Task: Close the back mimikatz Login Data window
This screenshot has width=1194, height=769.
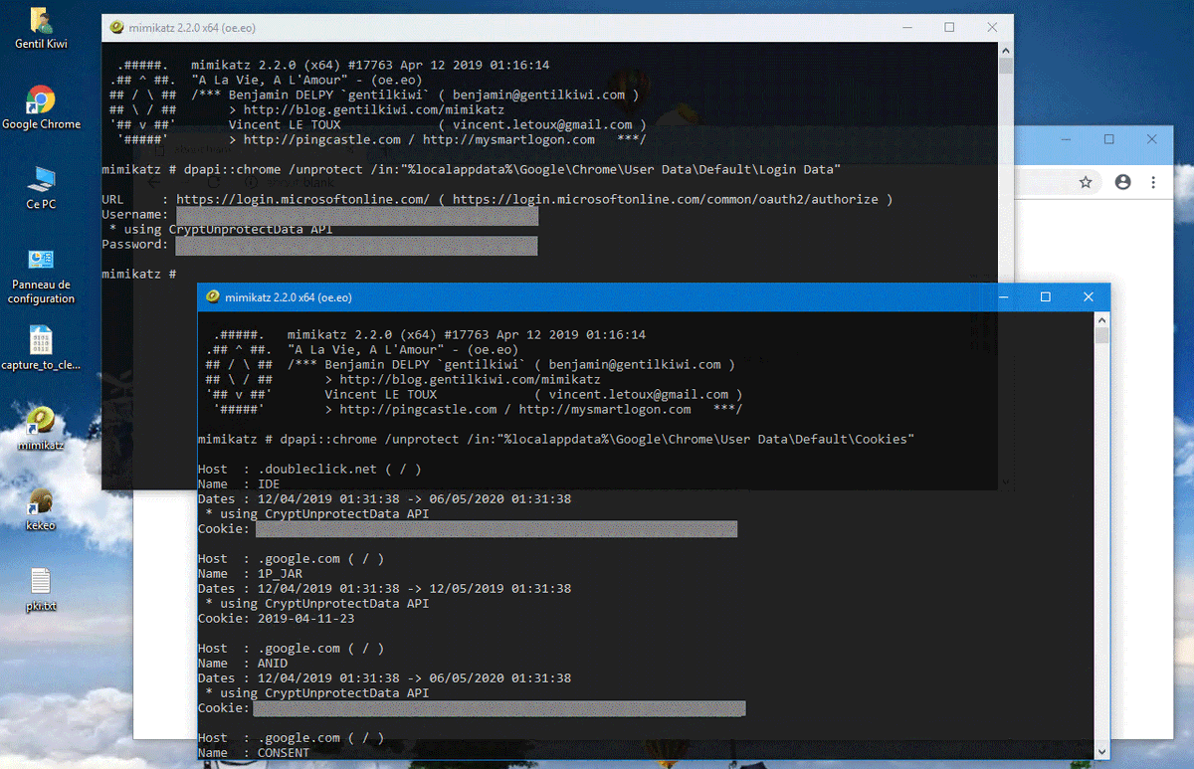Action: [992, 28]
